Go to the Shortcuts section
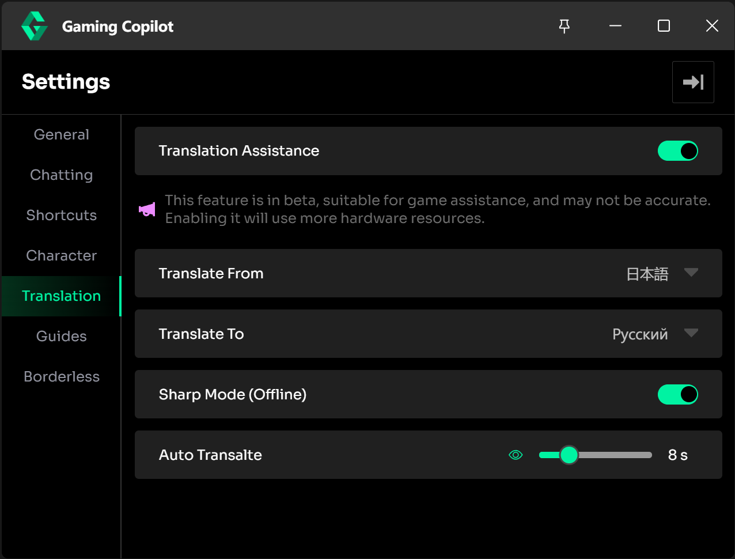Screen dimensions: 735x559 62,215
